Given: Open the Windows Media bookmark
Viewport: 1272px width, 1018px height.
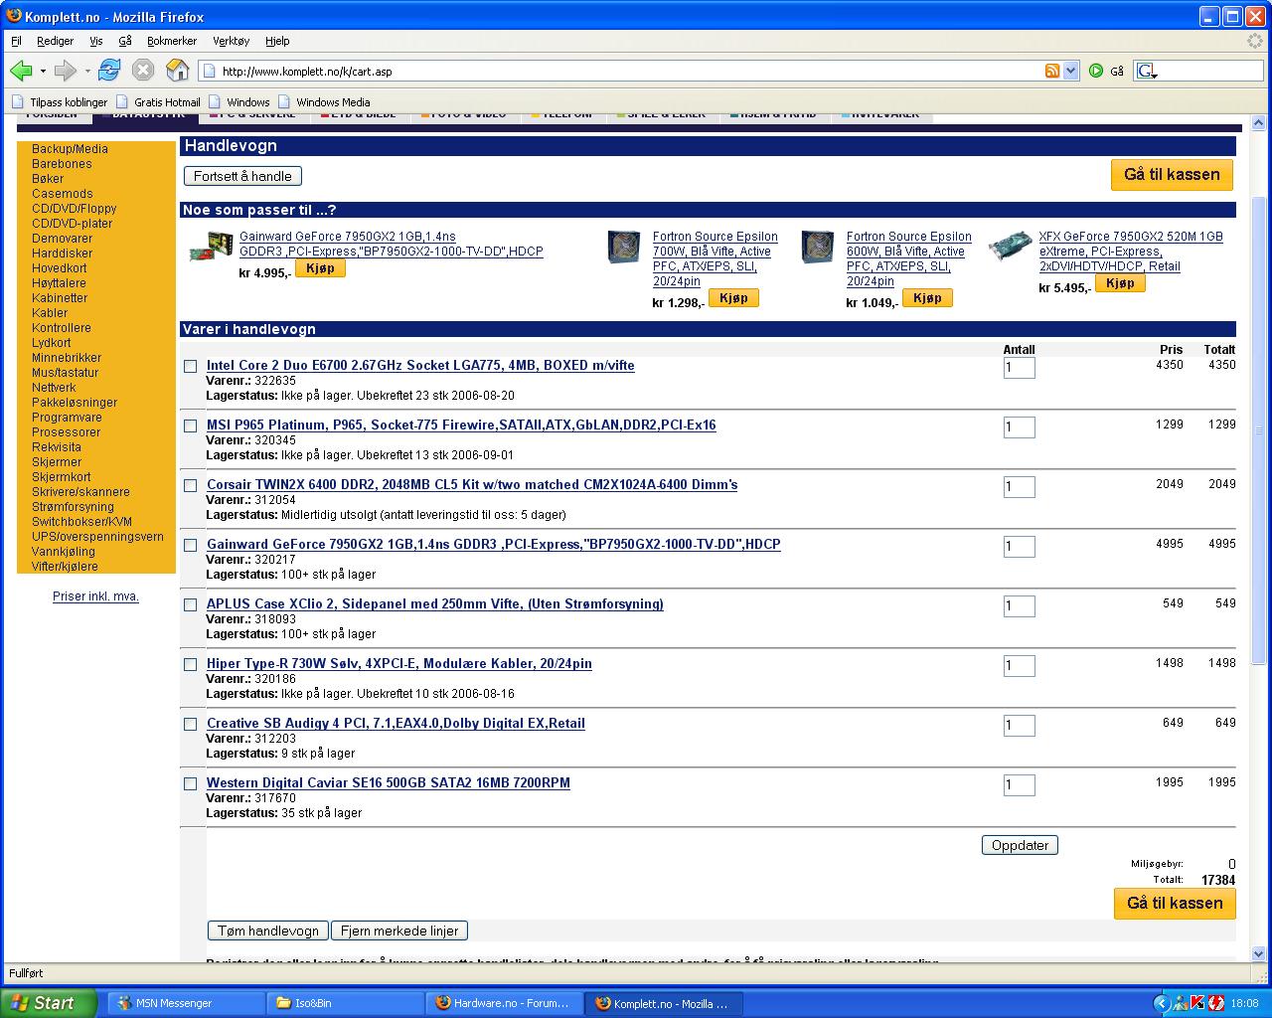Looking at the screenshot, I should pyautogui.click(x=324, y=101).
